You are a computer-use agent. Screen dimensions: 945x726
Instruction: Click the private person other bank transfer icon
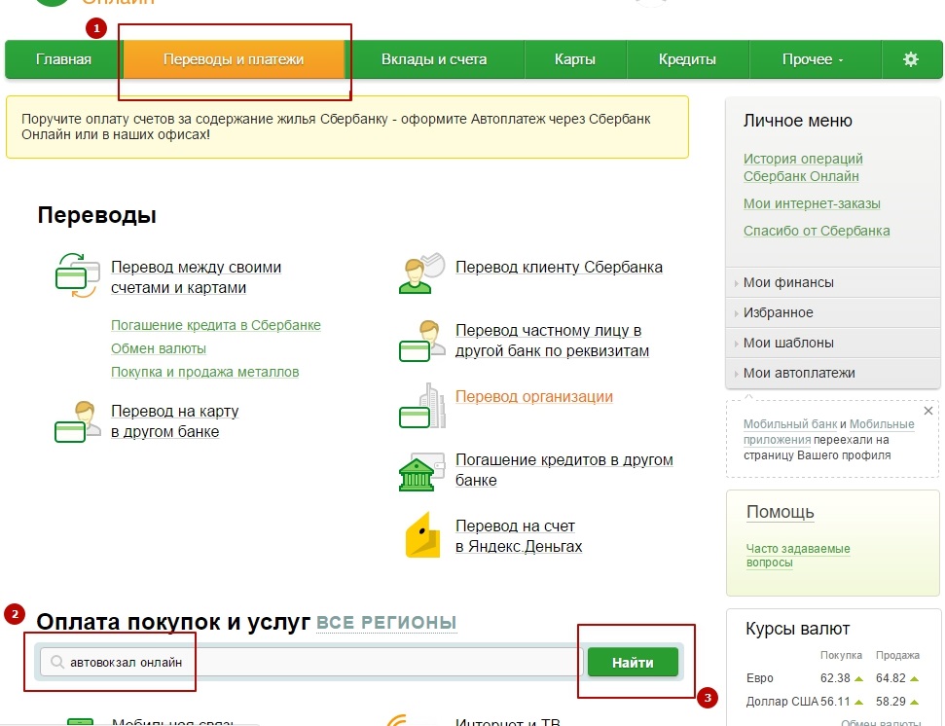pos(419,341)
